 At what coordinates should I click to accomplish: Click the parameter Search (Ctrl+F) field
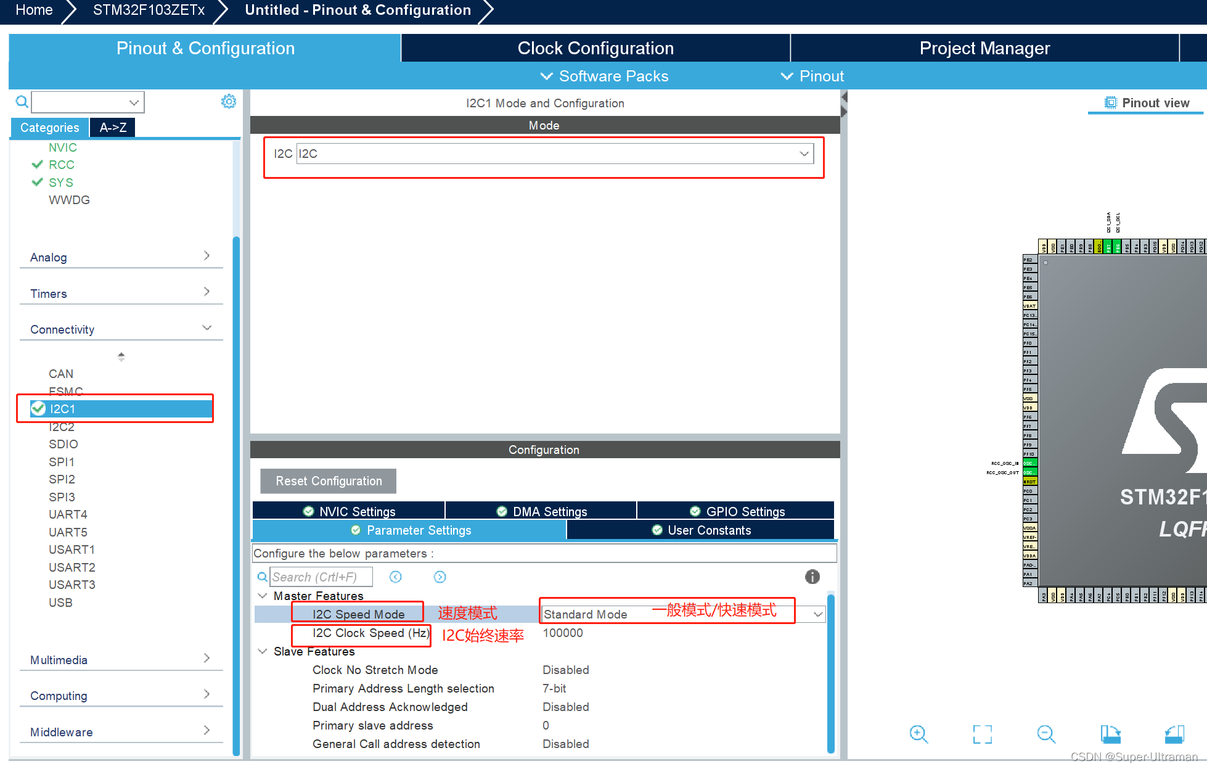pyautogui.click(x=321, y=577)
